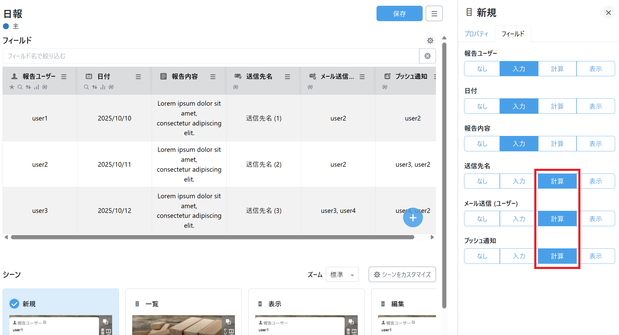Set 送信先名 field to 入力
Image resolution: width=619 pixels, height=335 pixels.
tap(519, 181)
